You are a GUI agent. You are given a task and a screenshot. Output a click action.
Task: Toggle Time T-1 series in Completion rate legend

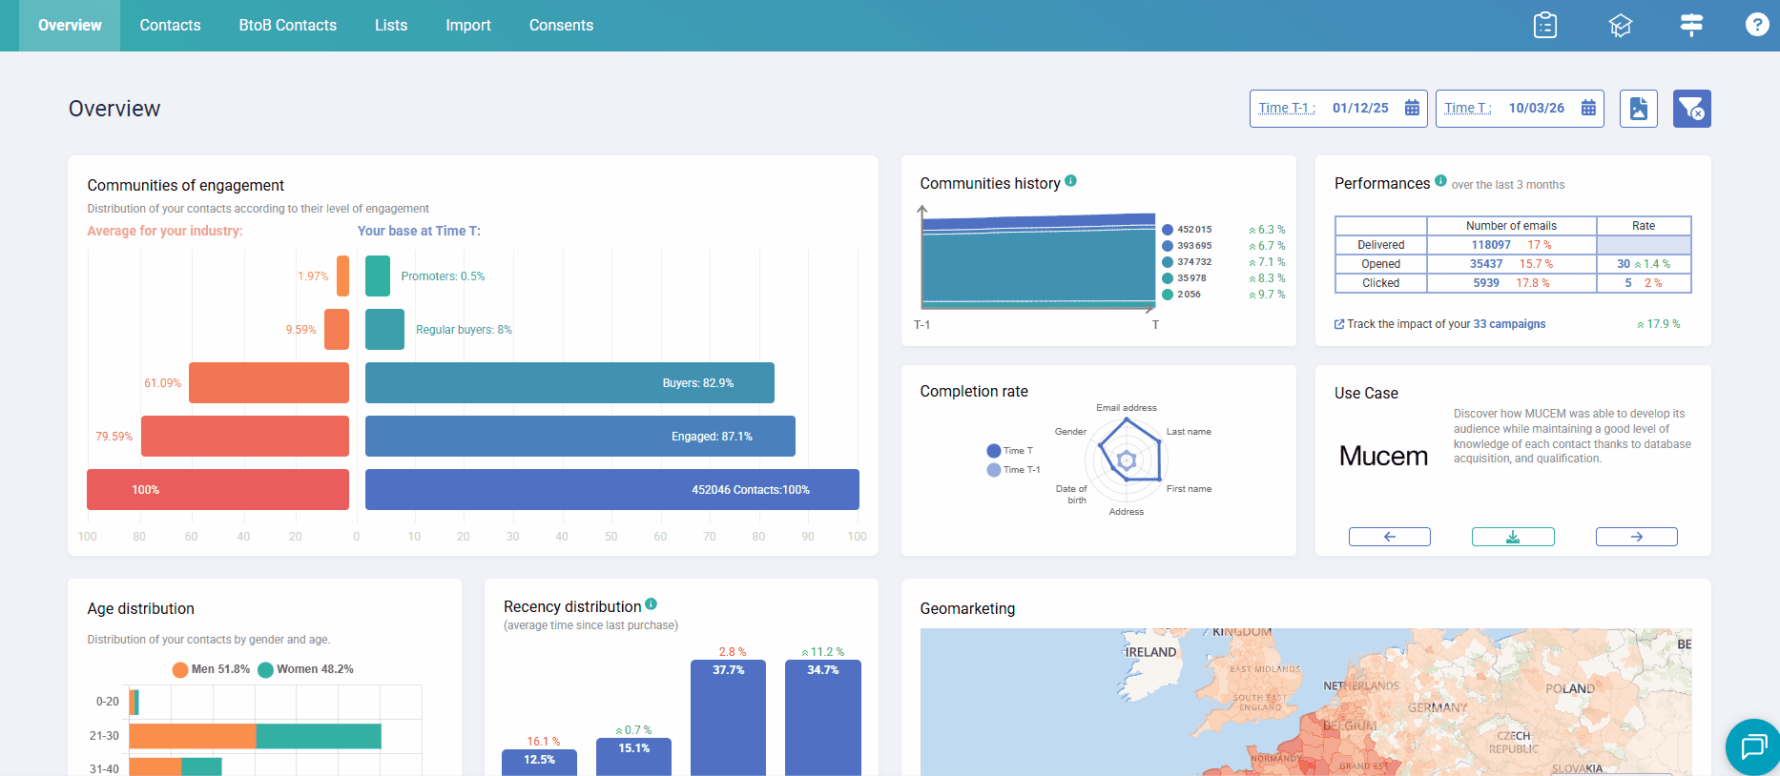[x=1013, y=470]
